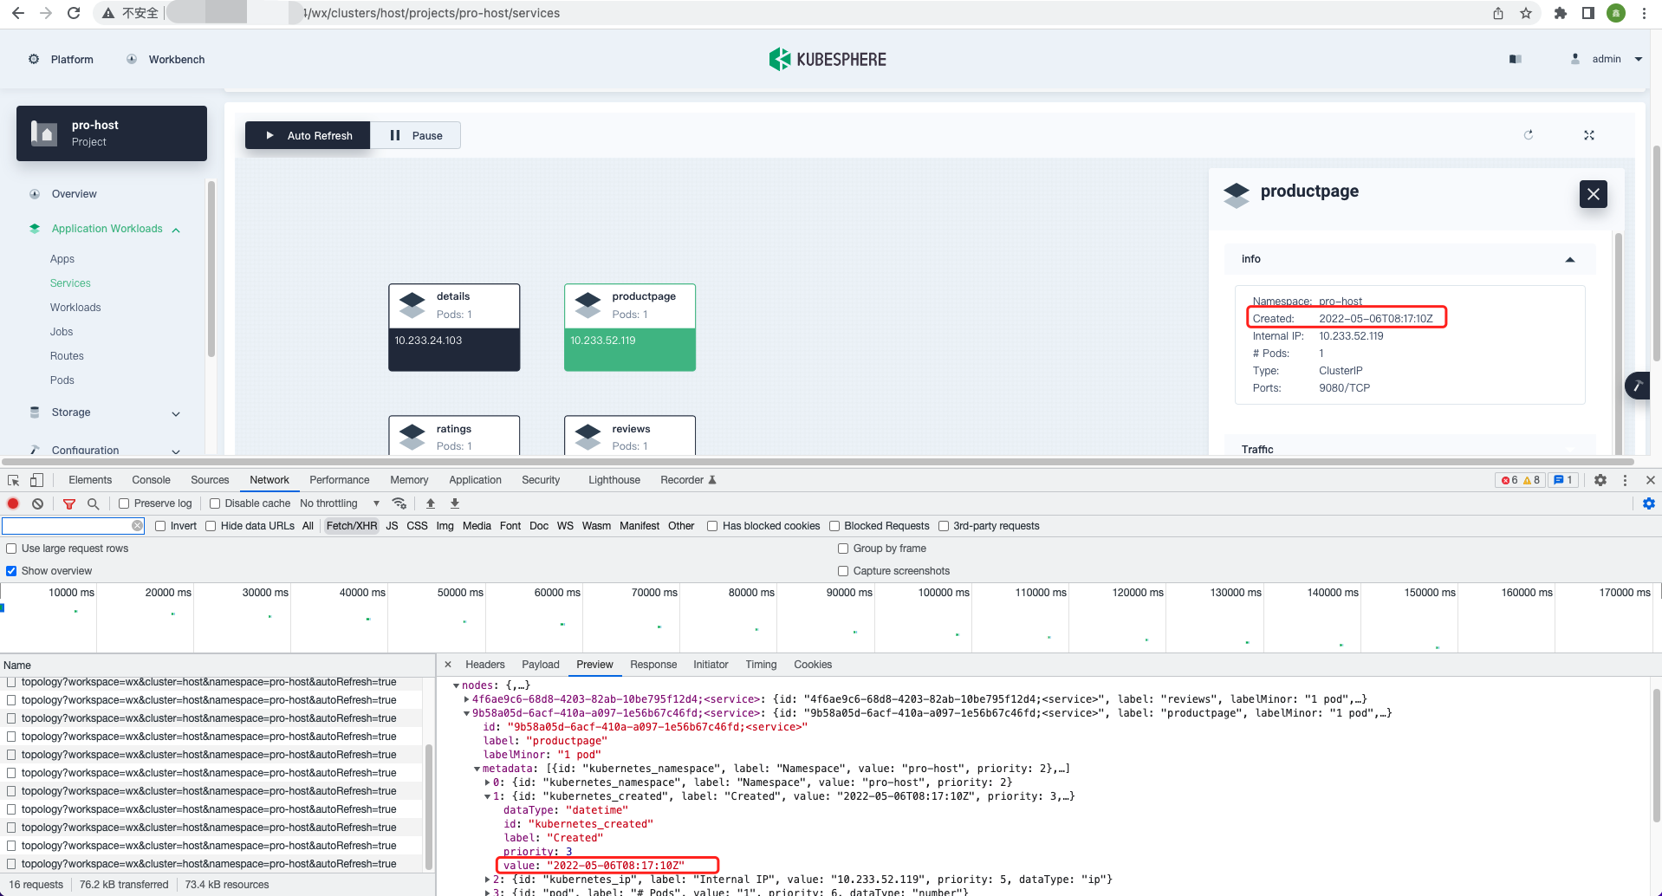
Task: Enable Disable cache
Action: coord(215,503)
